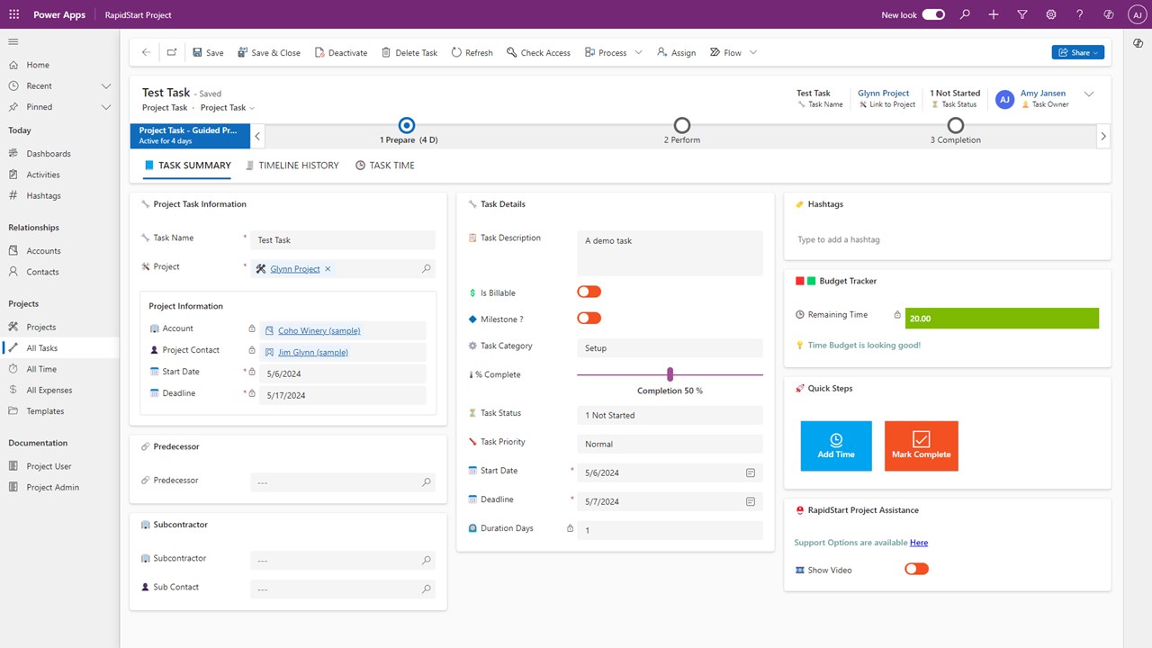Toggle the New look switch

point(933,14)
